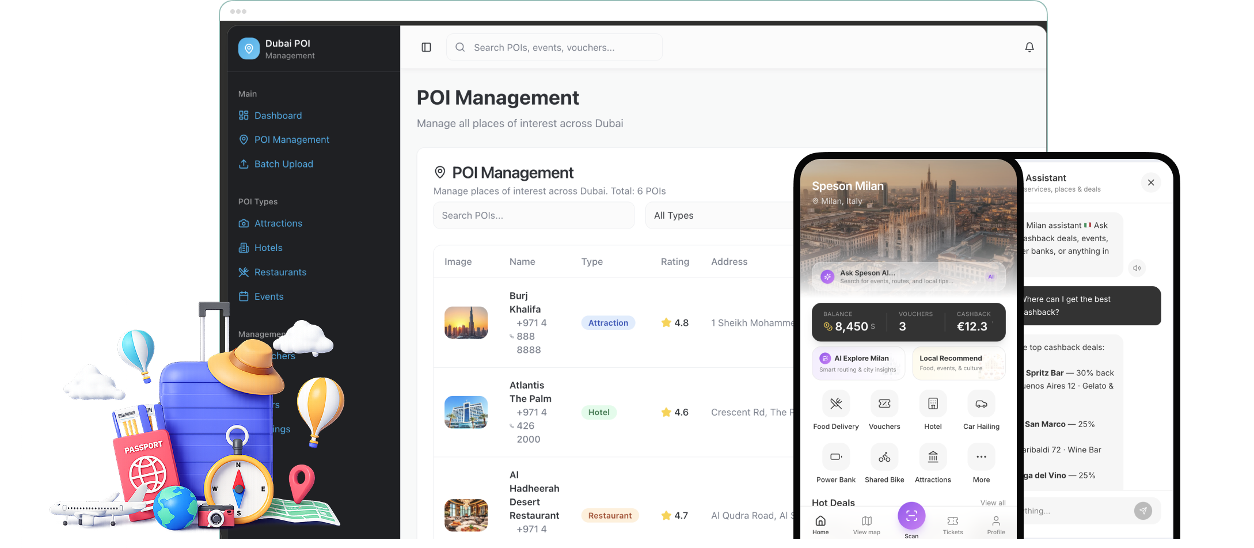Toggle the sidebar panel icon
The image size is (1254, 548).
click(x=426, y=47)
